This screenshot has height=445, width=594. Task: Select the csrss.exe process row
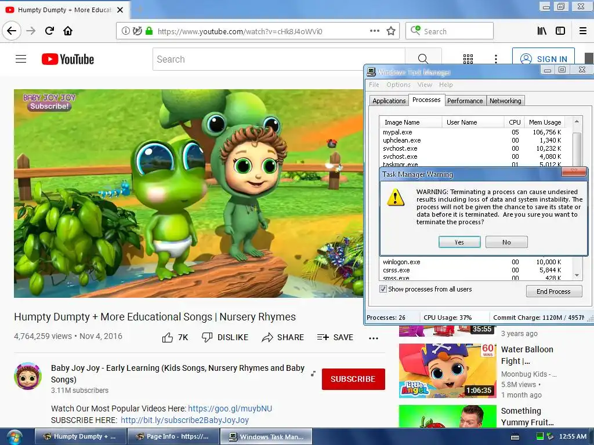(x=472, y=270)
